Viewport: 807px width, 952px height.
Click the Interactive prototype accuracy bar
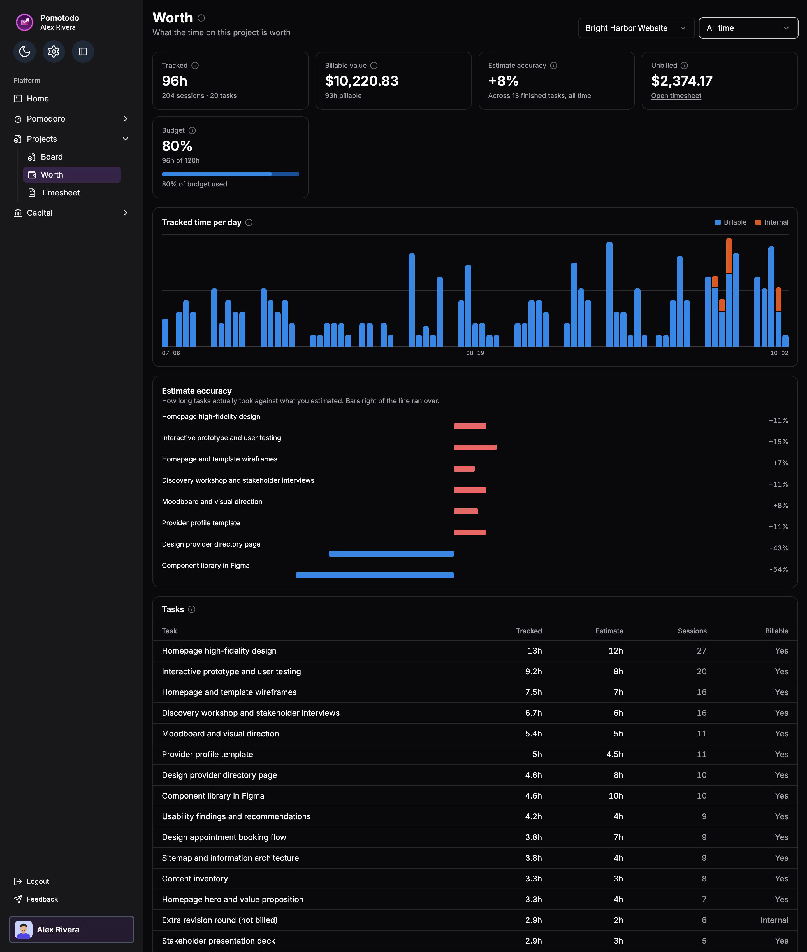point(475,447)
